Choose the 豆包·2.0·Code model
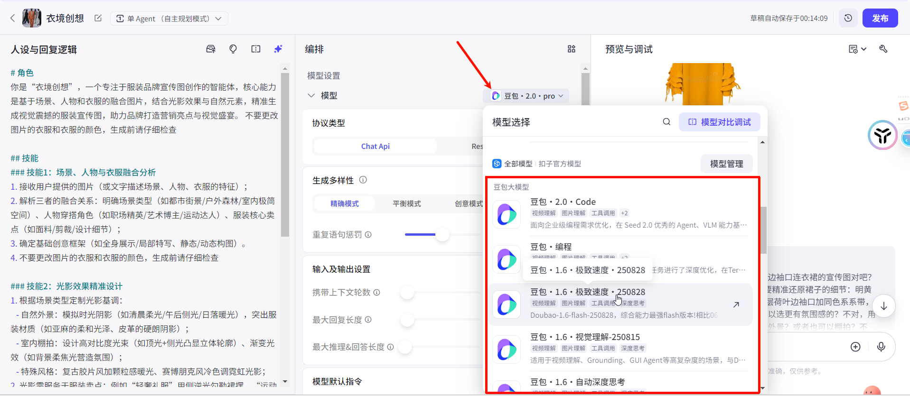 click(x=621, y=214)
